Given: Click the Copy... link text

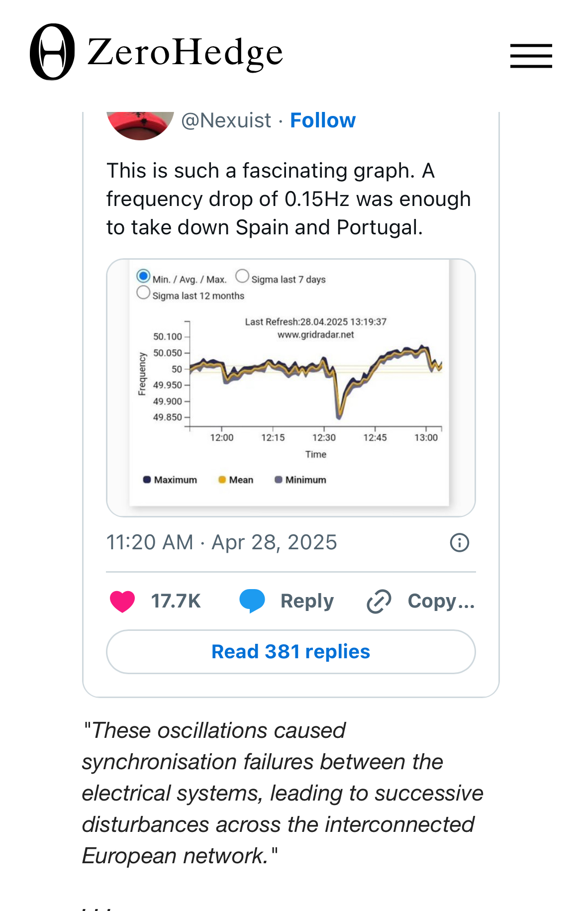Looking at the screenshot, I should click(x=441, y=601).
